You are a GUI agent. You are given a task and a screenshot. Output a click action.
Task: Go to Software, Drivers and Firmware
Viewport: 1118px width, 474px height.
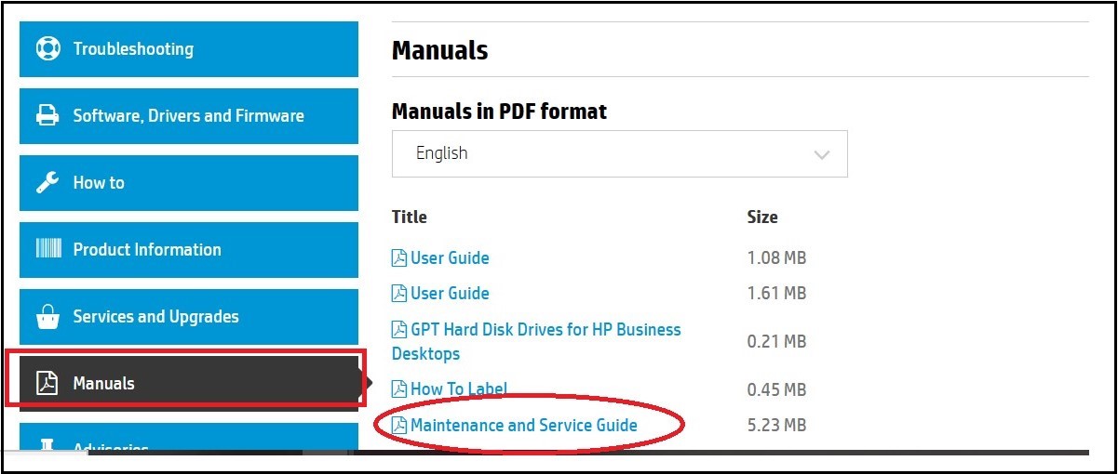(x=188, y=116)
